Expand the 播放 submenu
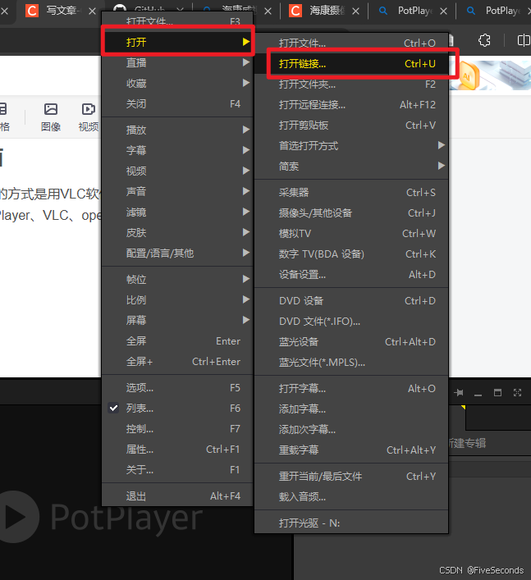The height and width of the screenshot is (580, 531). 177,130
